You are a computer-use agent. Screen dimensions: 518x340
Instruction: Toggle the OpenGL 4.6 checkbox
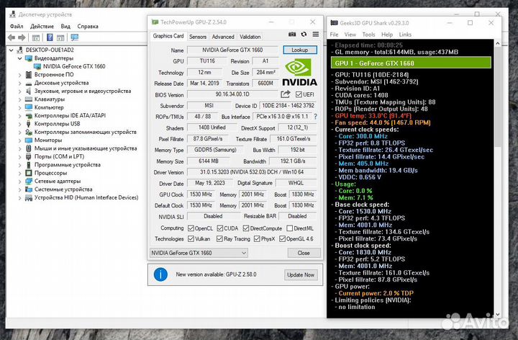pos(282,239)
